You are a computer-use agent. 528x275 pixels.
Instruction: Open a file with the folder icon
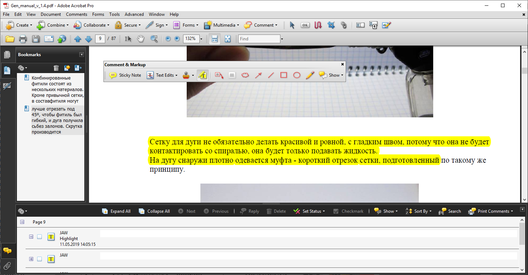coord(10,39)
